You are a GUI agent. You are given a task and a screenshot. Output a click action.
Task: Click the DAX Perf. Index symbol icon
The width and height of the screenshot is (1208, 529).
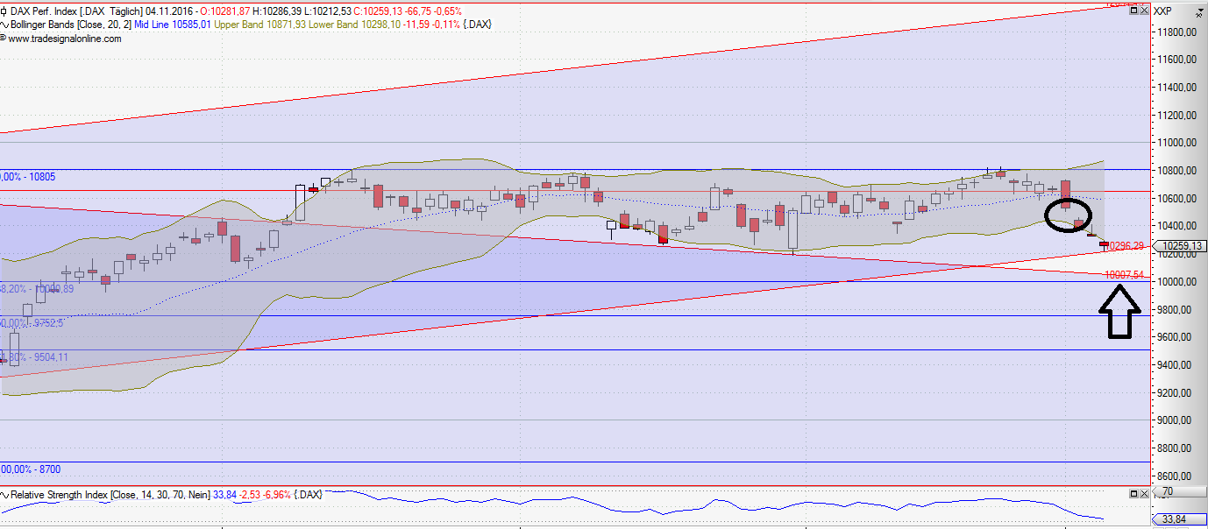(4, 11)
